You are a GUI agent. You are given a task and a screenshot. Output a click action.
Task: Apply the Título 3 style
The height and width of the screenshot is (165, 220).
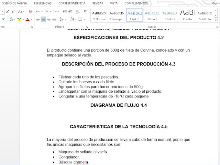point(170,15)
